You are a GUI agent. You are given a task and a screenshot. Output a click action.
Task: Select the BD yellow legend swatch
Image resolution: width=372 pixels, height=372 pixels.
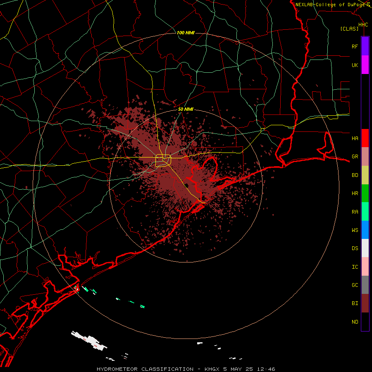[x=365, y=175]
